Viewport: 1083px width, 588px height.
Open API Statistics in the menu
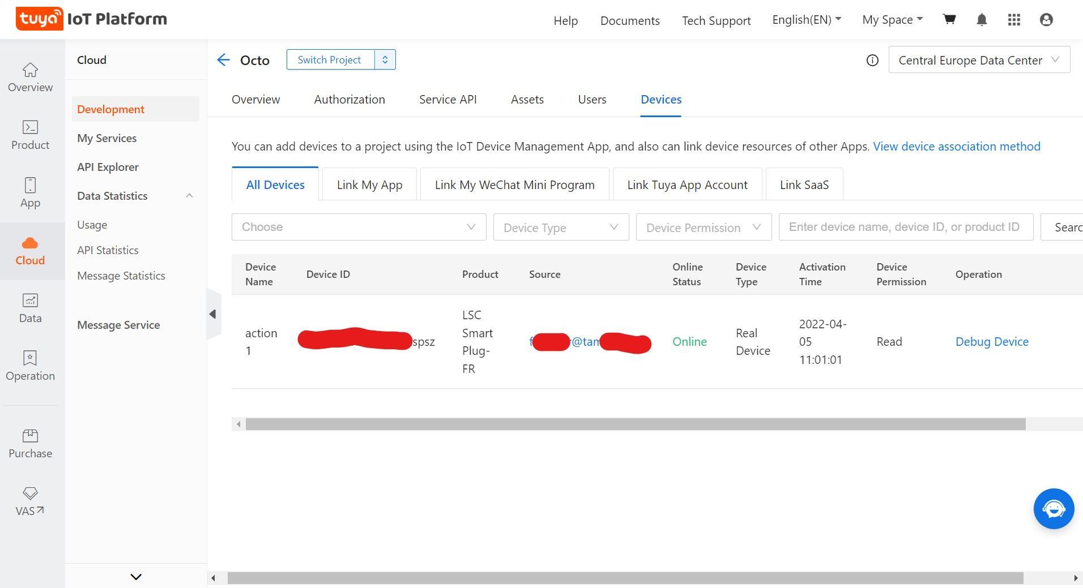coord(108,250)
